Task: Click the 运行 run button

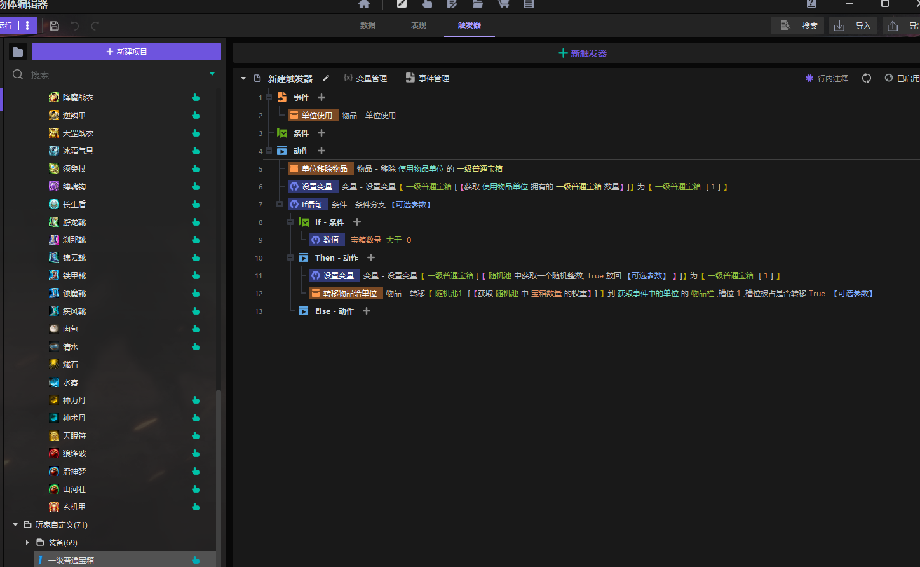Action: click(8, 25)
